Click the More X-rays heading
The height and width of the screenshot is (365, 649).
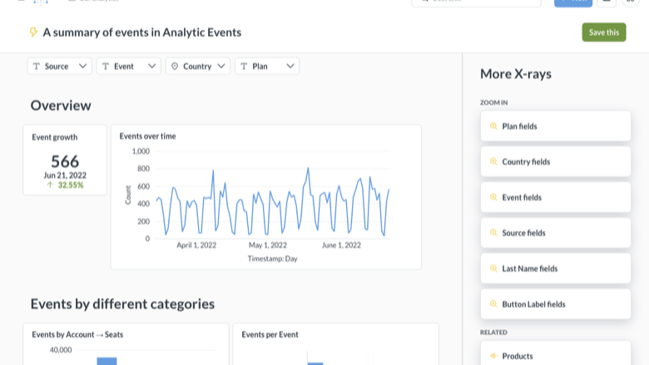click(516, 73)
